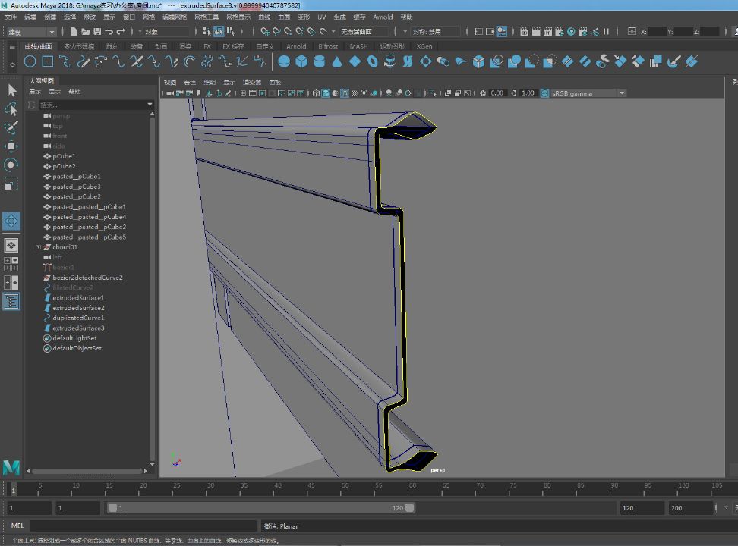738x546 pixels.
Task: Toggle Snap to Grids
Action: [x=265, y=32]
